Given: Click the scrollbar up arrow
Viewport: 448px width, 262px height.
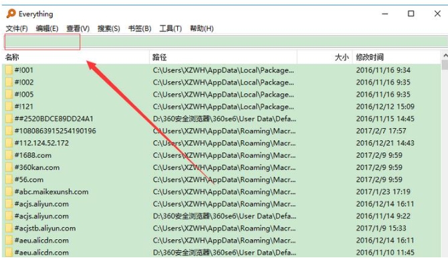Looking at the screenshot, I should [x=445, y=55].
